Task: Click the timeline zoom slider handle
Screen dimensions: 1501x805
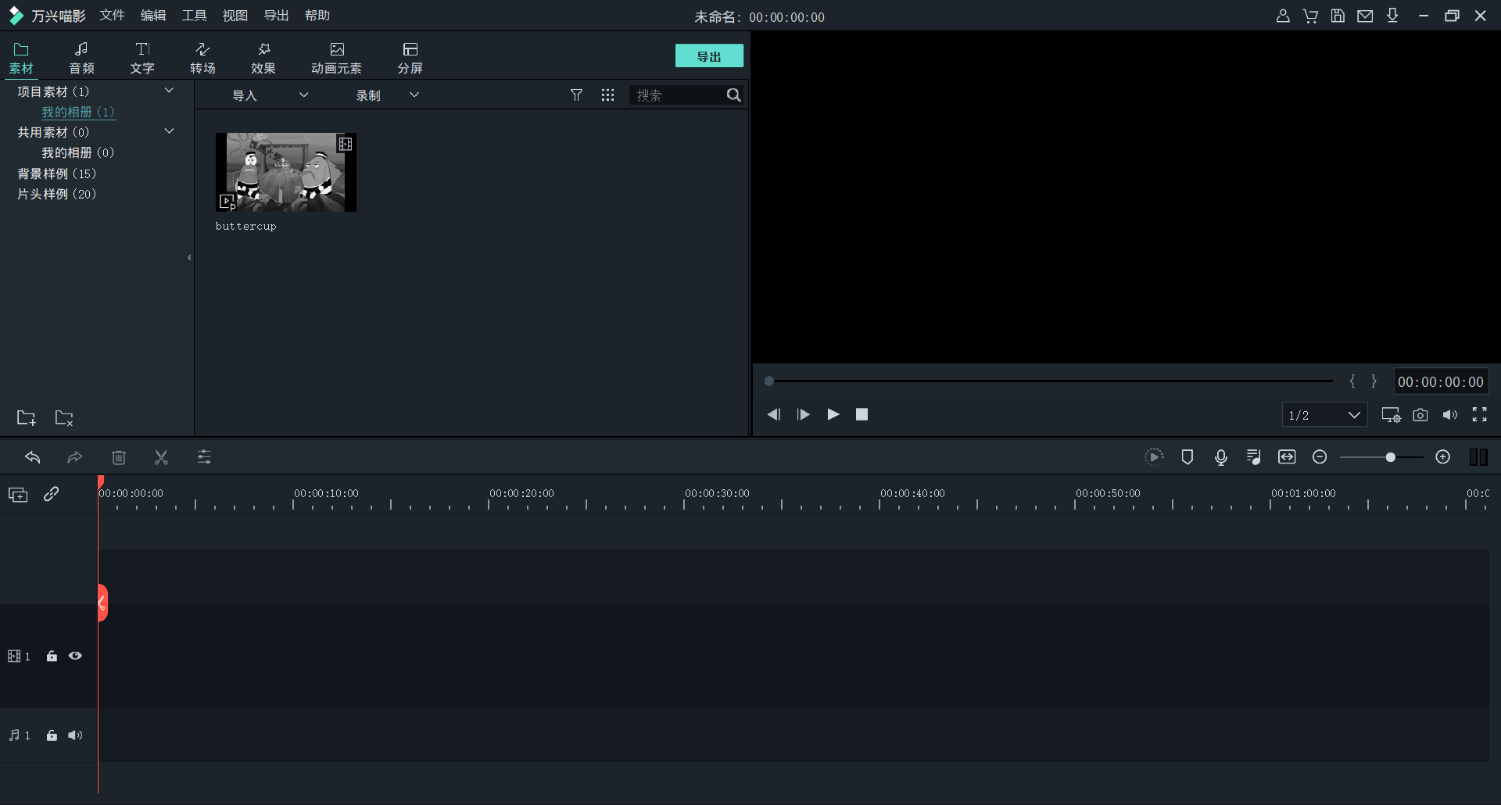Action: [1390, 457]
